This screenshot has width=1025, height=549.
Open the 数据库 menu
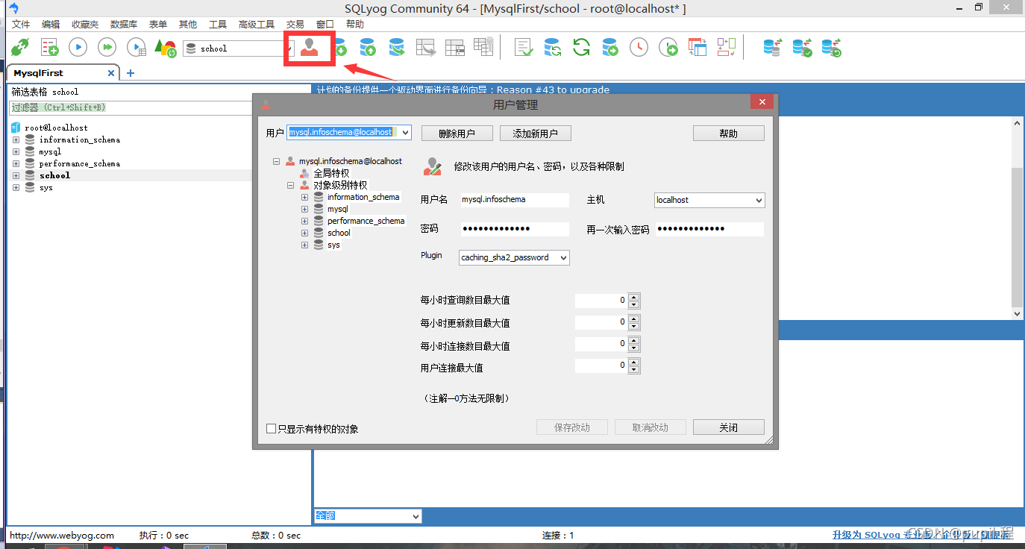coord(124,25)
